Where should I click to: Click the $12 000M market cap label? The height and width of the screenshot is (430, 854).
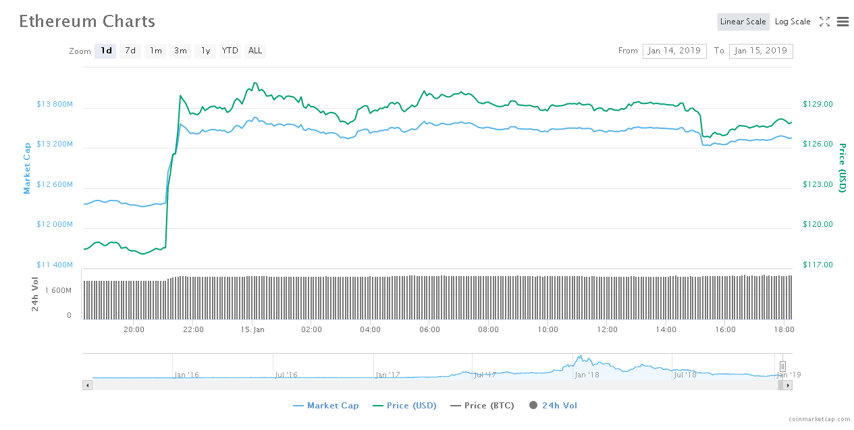pos(55,224)
